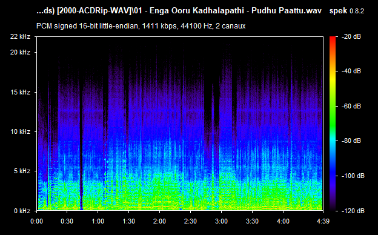This screenshot has height=235, width=378.
Task: Click the -20 dB red legend top
Action: [333, 38]
